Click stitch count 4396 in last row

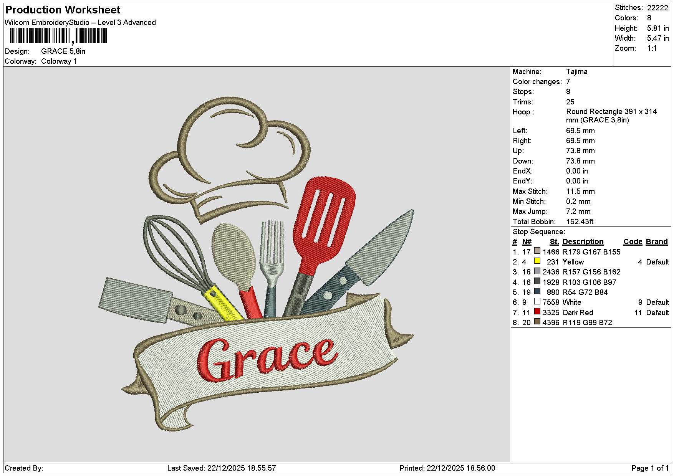[x=551, y=323]
